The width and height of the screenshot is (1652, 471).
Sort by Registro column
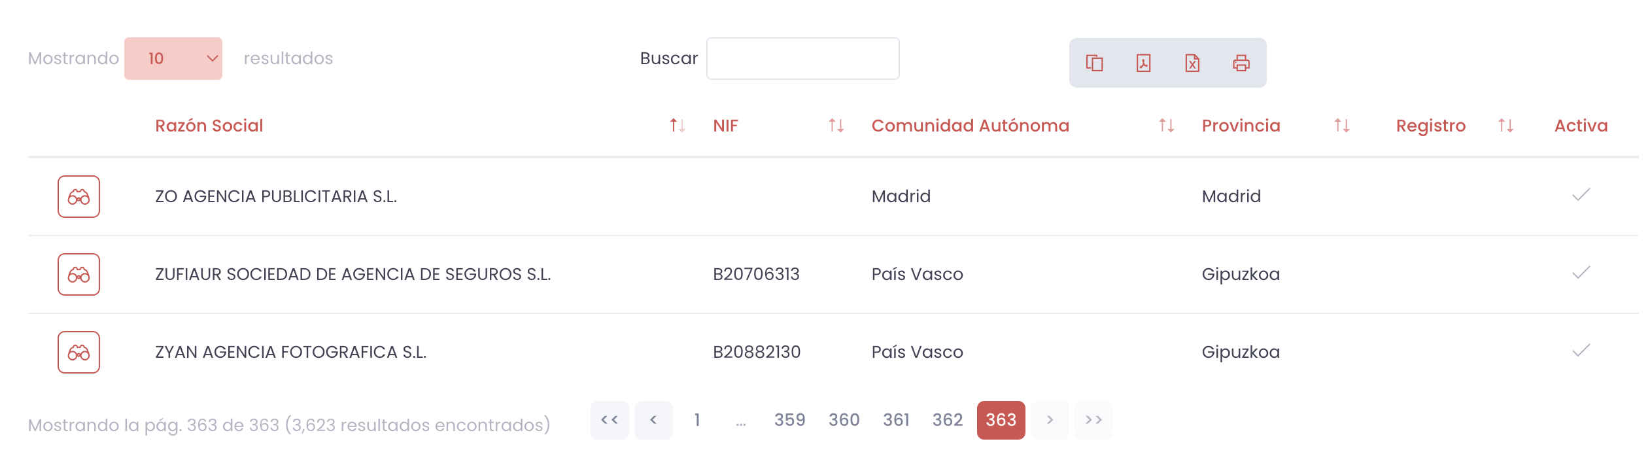coord(1505,126)
